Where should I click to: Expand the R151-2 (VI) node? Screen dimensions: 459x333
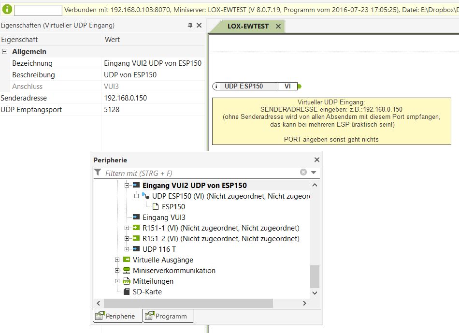(x=127, y=238)
